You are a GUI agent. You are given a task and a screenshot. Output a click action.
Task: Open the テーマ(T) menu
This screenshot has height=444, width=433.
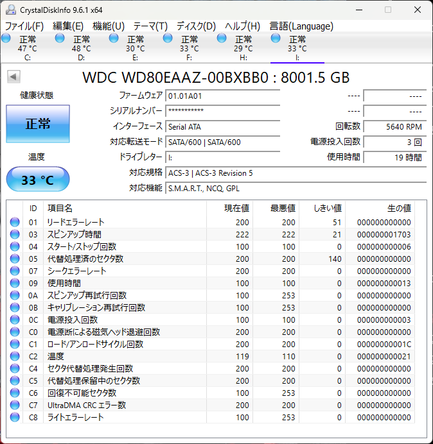tap(150, 26)
